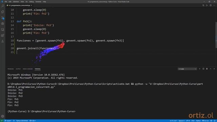Select the 4.1_programacion_concurrent.py editor tab
Screen dimensions: 217x122
tap(19, 5)
